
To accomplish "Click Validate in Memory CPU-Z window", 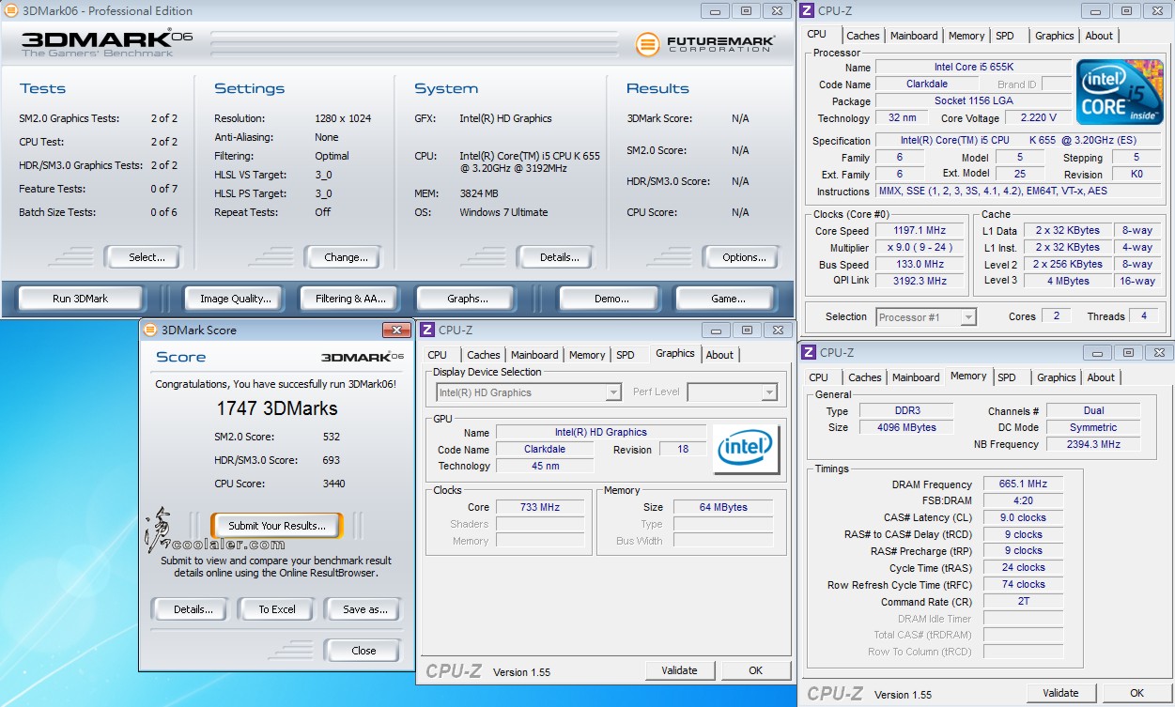I will pyautogui.click(x=1060, y=693).
